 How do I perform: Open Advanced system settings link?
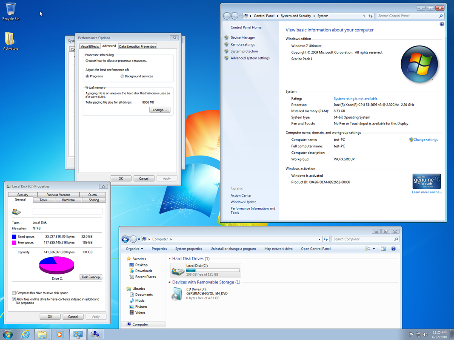250,58
